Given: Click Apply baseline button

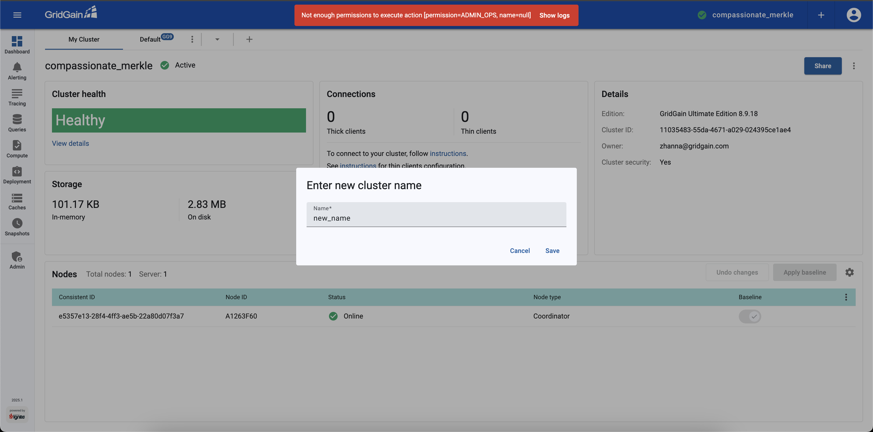Looking at the screenshot, I should click(x=805, y=272).
